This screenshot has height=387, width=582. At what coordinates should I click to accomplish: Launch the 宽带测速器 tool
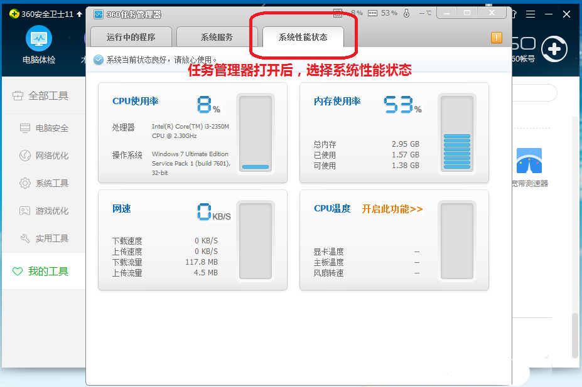529,162
